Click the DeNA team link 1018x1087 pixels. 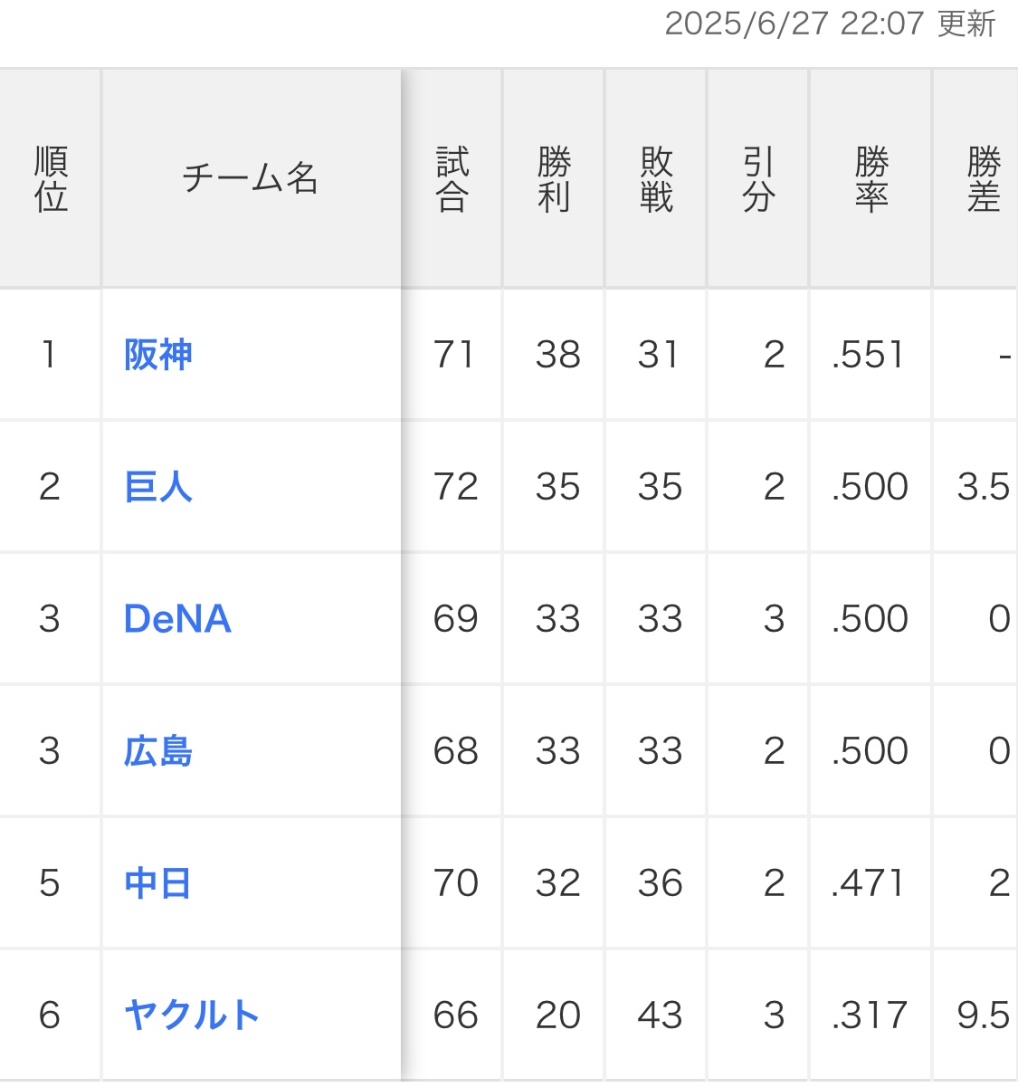click(x=177, y=619)
